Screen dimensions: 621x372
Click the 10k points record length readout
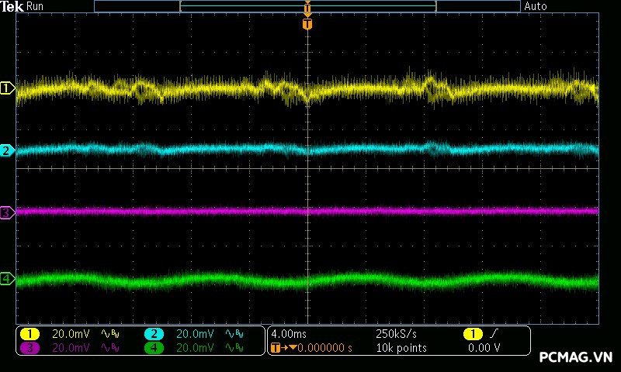pos(401,348)
